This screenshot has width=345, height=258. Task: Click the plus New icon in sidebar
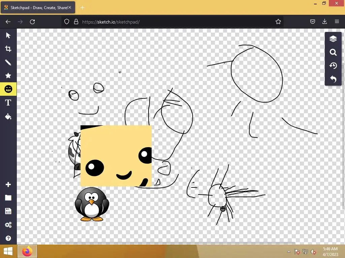[8, 184]
